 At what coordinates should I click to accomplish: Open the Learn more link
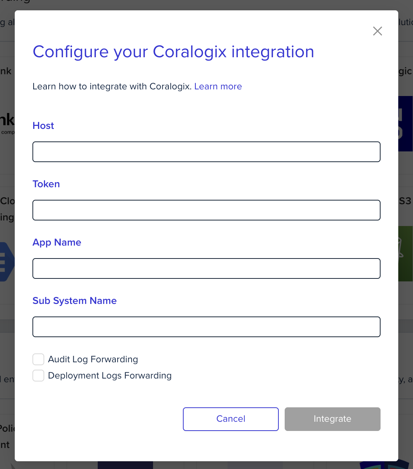(218, 86)
